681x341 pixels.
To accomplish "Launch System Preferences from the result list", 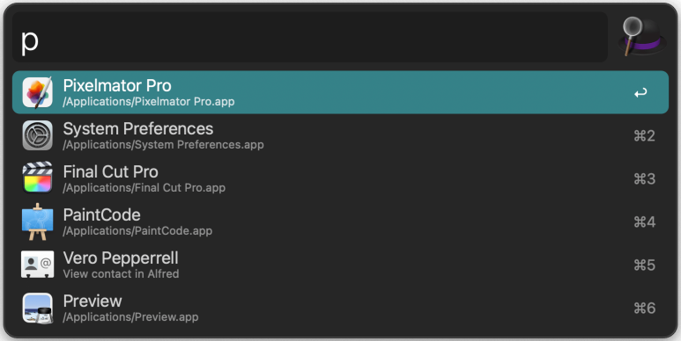I will tap(340, 135).
